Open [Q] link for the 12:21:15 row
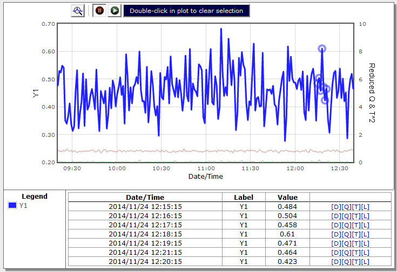Screen dimensions: 397x272 point(346,253)
